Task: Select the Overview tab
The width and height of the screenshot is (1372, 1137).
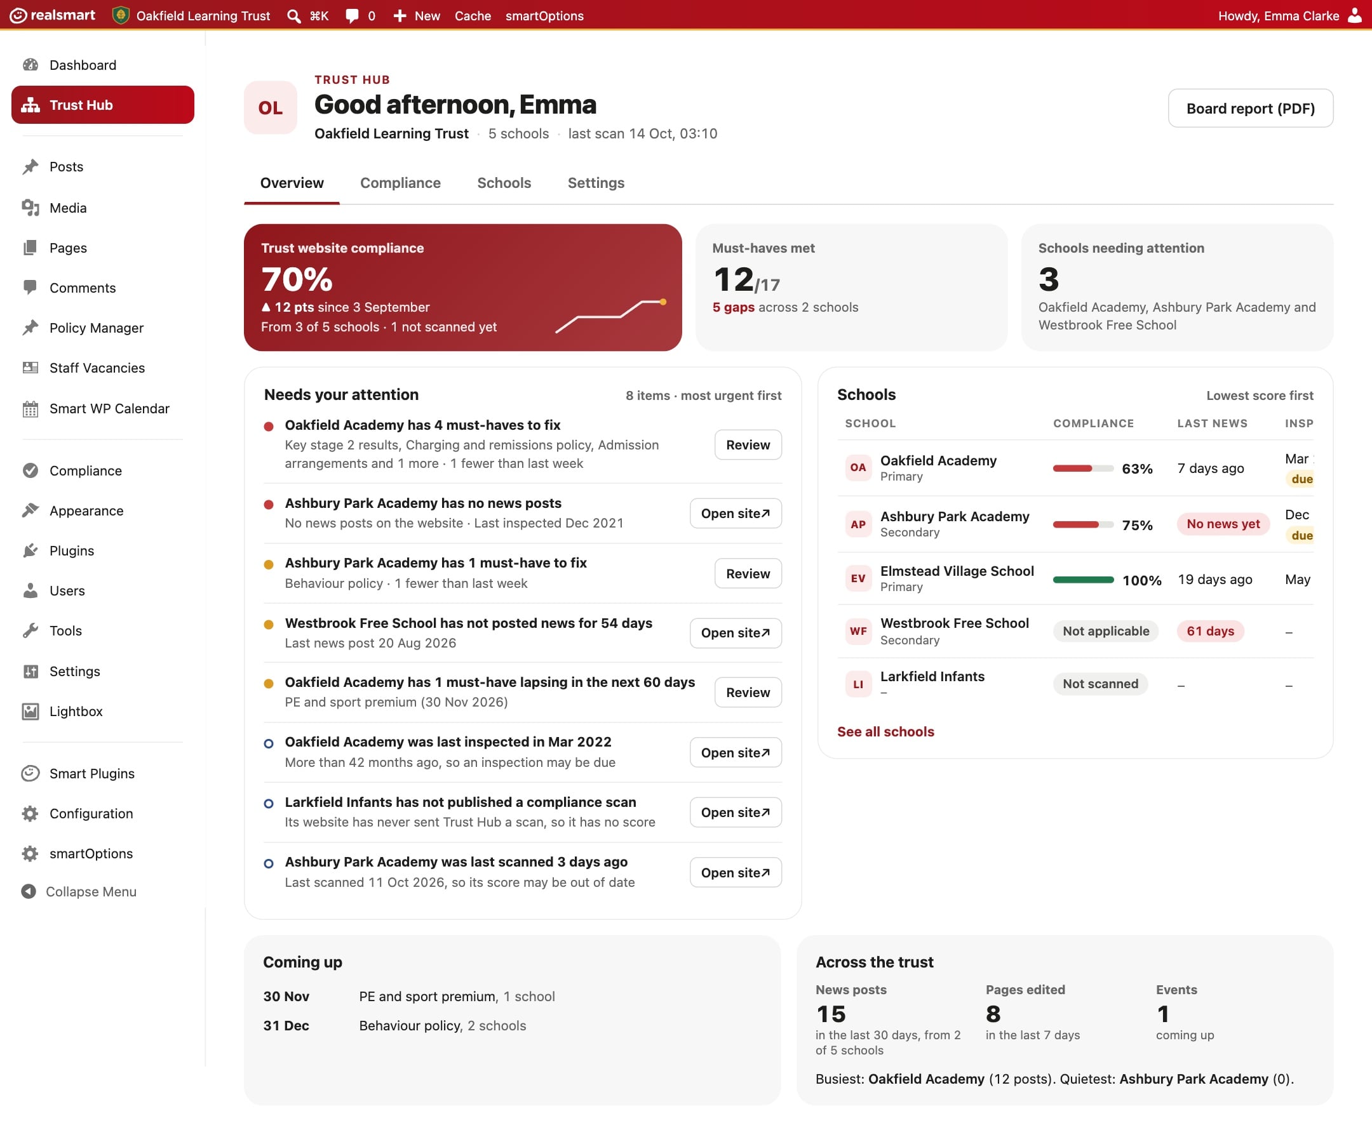Action: pyautogui.click(x=292, y=183)
